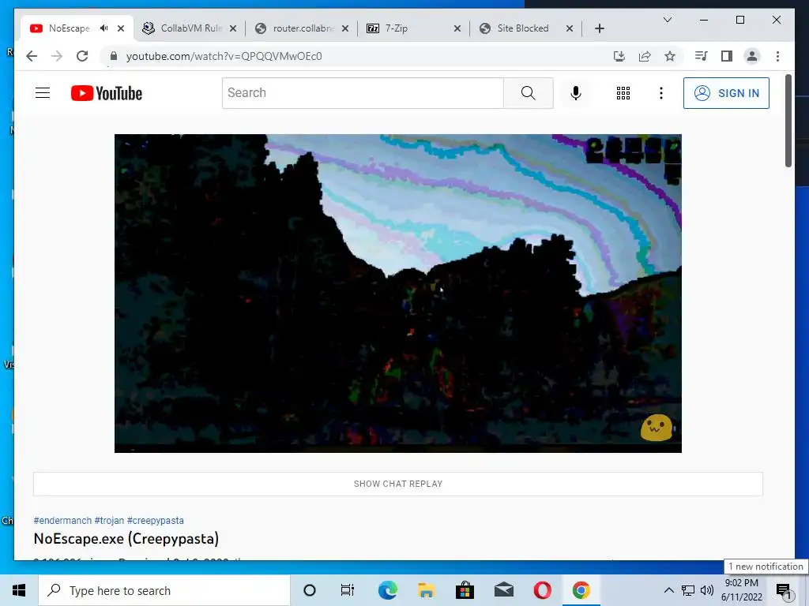Screen dimensions: 809x606
Task: Close the Site Blocked tab
Action: click(x=570, y=28)
